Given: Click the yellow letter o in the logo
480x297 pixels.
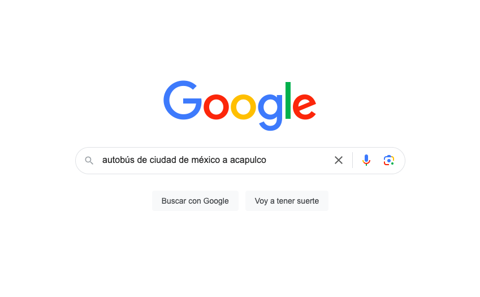Looking at the screenshot, I should [243, 107].
